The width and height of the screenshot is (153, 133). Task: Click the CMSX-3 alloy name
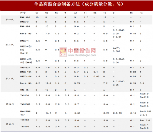[24, 22]
